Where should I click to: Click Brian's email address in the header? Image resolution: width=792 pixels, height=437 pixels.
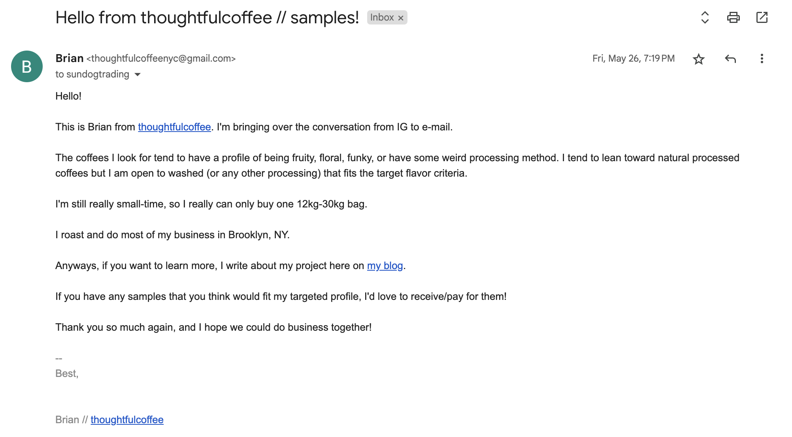[160, 58]
